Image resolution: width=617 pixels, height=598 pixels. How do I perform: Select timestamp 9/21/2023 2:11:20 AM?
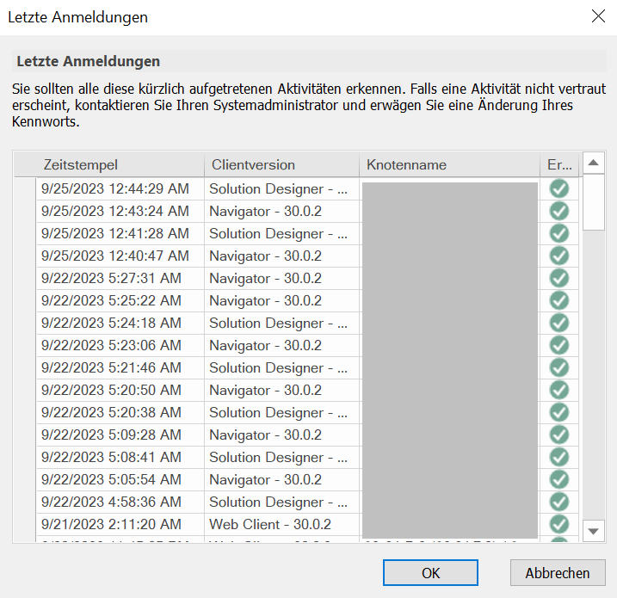pos(120,524)
